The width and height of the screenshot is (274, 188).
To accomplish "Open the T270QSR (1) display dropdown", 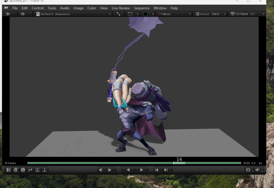I will click(247, 14).
